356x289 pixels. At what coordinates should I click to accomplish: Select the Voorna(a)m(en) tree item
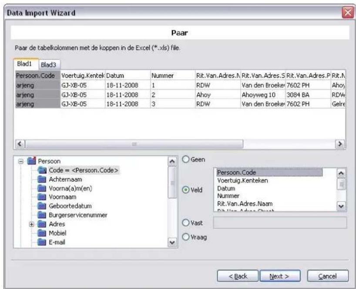click(71, 188)
